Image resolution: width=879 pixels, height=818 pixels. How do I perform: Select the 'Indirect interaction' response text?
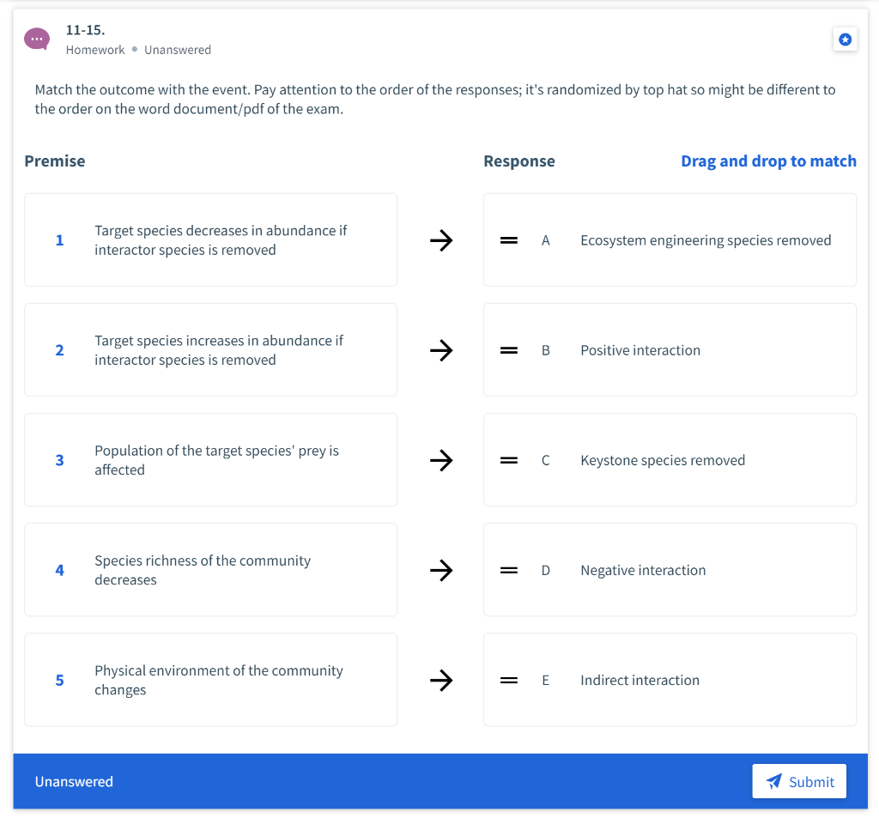[640, 680]
